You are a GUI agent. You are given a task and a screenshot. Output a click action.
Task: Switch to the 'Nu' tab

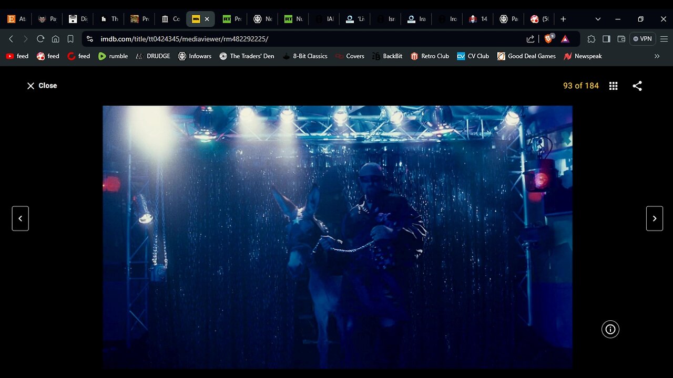tap(293, 19)
